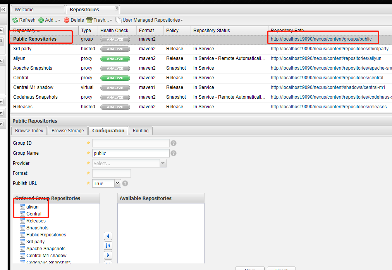Open the shadows/central-m1 path link
The image size is (392, 270).
(x=328, y=87)
